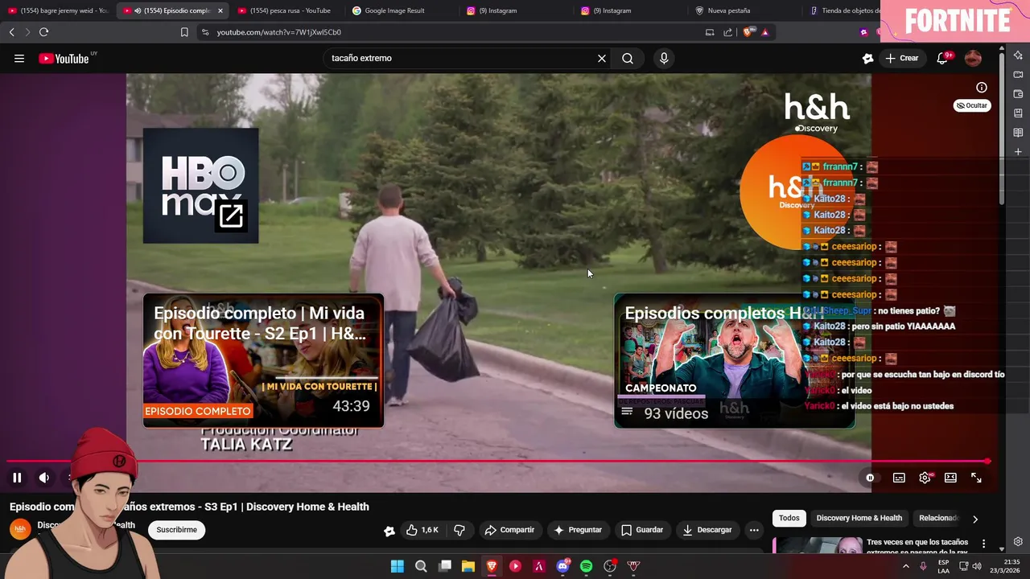Open more actions three-dot menu

[x=754, y=530]
